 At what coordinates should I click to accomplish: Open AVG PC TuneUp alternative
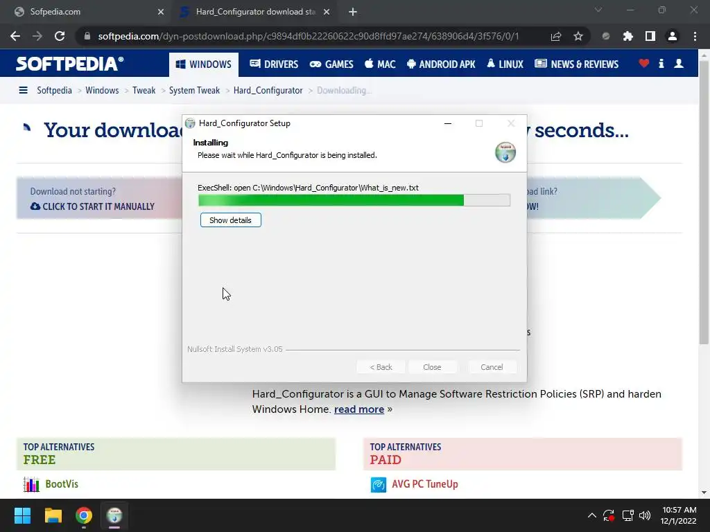coord(425,484)
